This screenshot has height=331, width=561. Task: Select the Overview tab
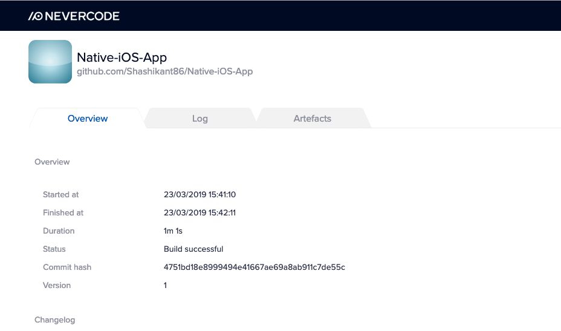coord(88,119)
